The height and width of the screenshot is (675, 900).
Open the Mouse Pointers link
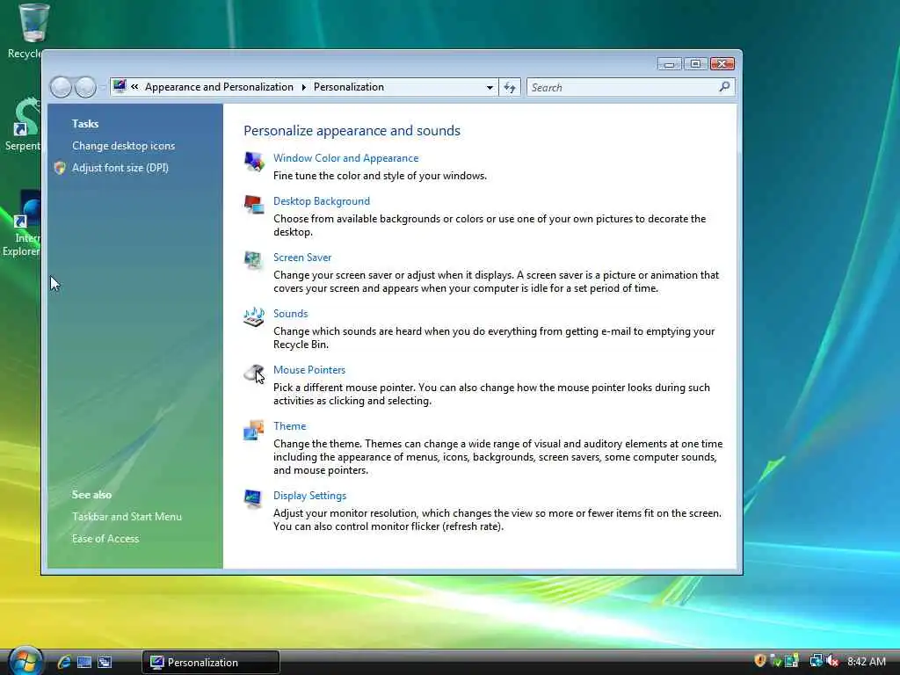308,370
